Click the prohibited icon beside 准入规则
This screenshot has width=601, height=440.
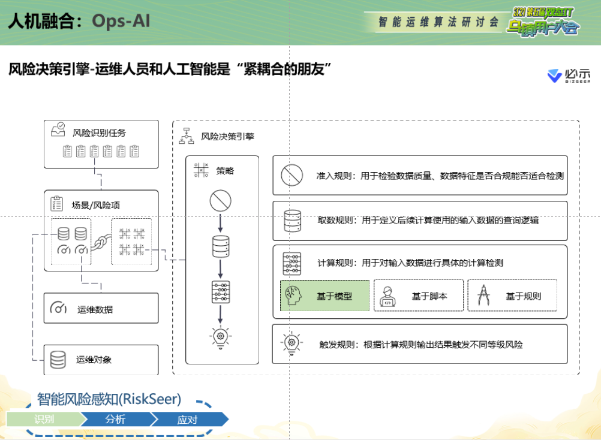pos(292,176)
